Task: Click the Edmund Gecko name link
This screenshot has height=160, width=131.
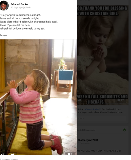Action: (x=19, y=4)
